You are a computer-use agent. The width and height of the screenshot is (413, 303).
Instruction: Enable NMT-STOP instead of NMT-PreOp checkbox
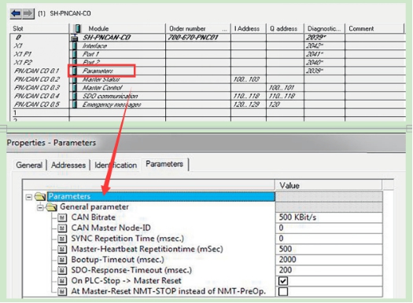tap(283, 291)
